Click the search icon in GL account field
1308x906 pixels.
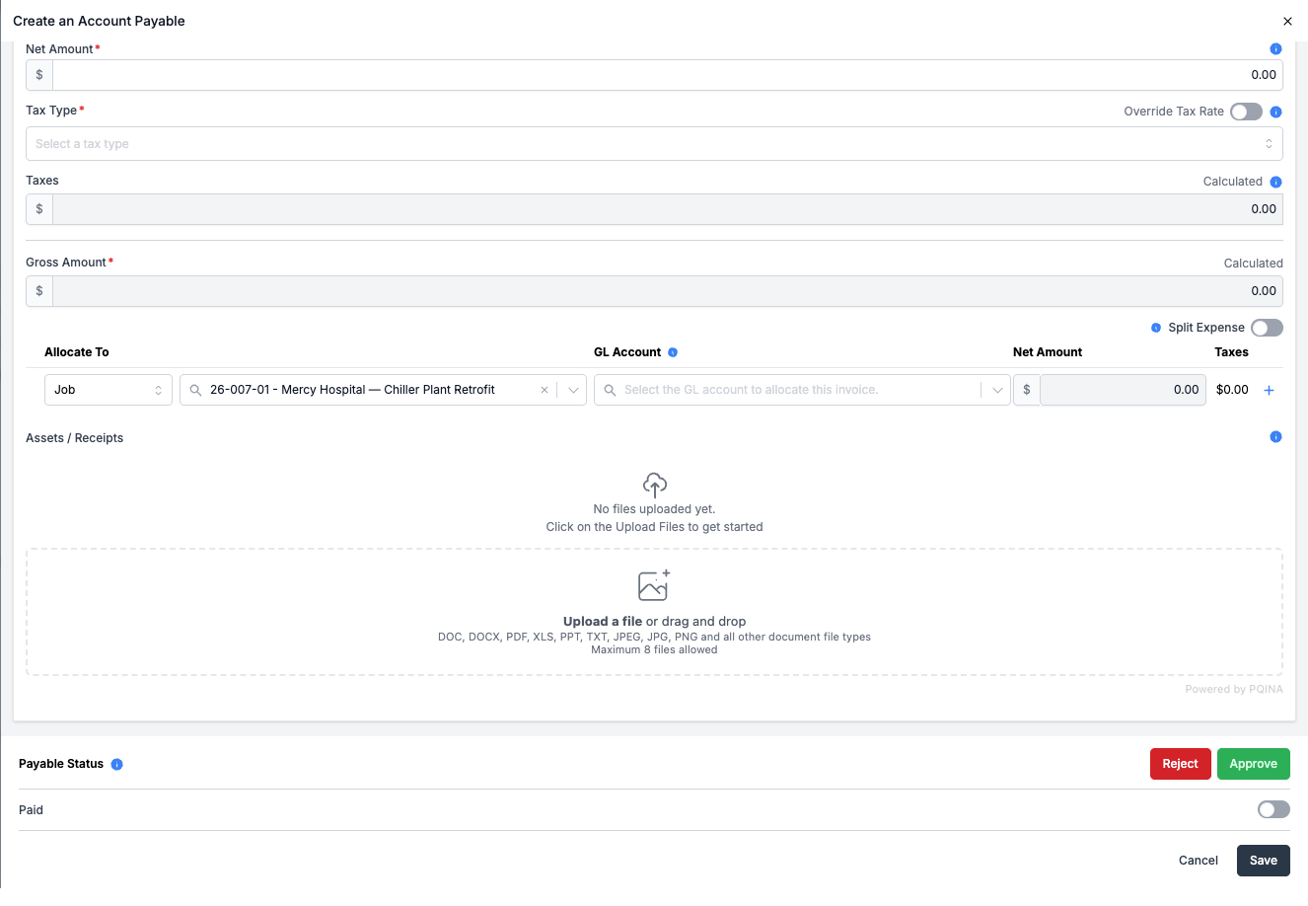click(x=610, y=390)
